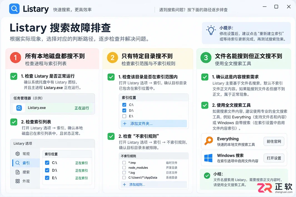Uncheck D:\ in the 正在索引 status list
The image size is (296, 197).
(x=47, y=170)
